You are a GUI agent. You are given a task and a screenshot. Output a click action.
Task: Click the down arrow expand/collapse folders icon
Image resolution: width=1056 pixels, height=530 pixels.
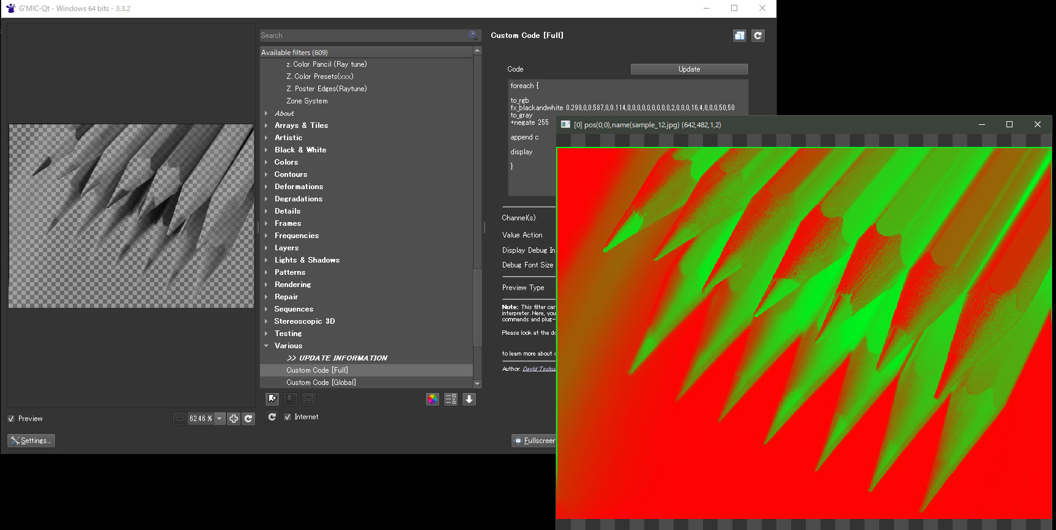(469, 399)
